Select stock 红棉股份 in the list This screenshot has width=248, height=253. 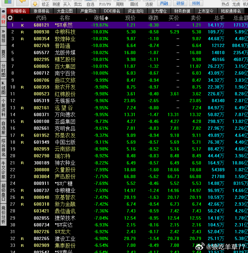click(65, 94)
